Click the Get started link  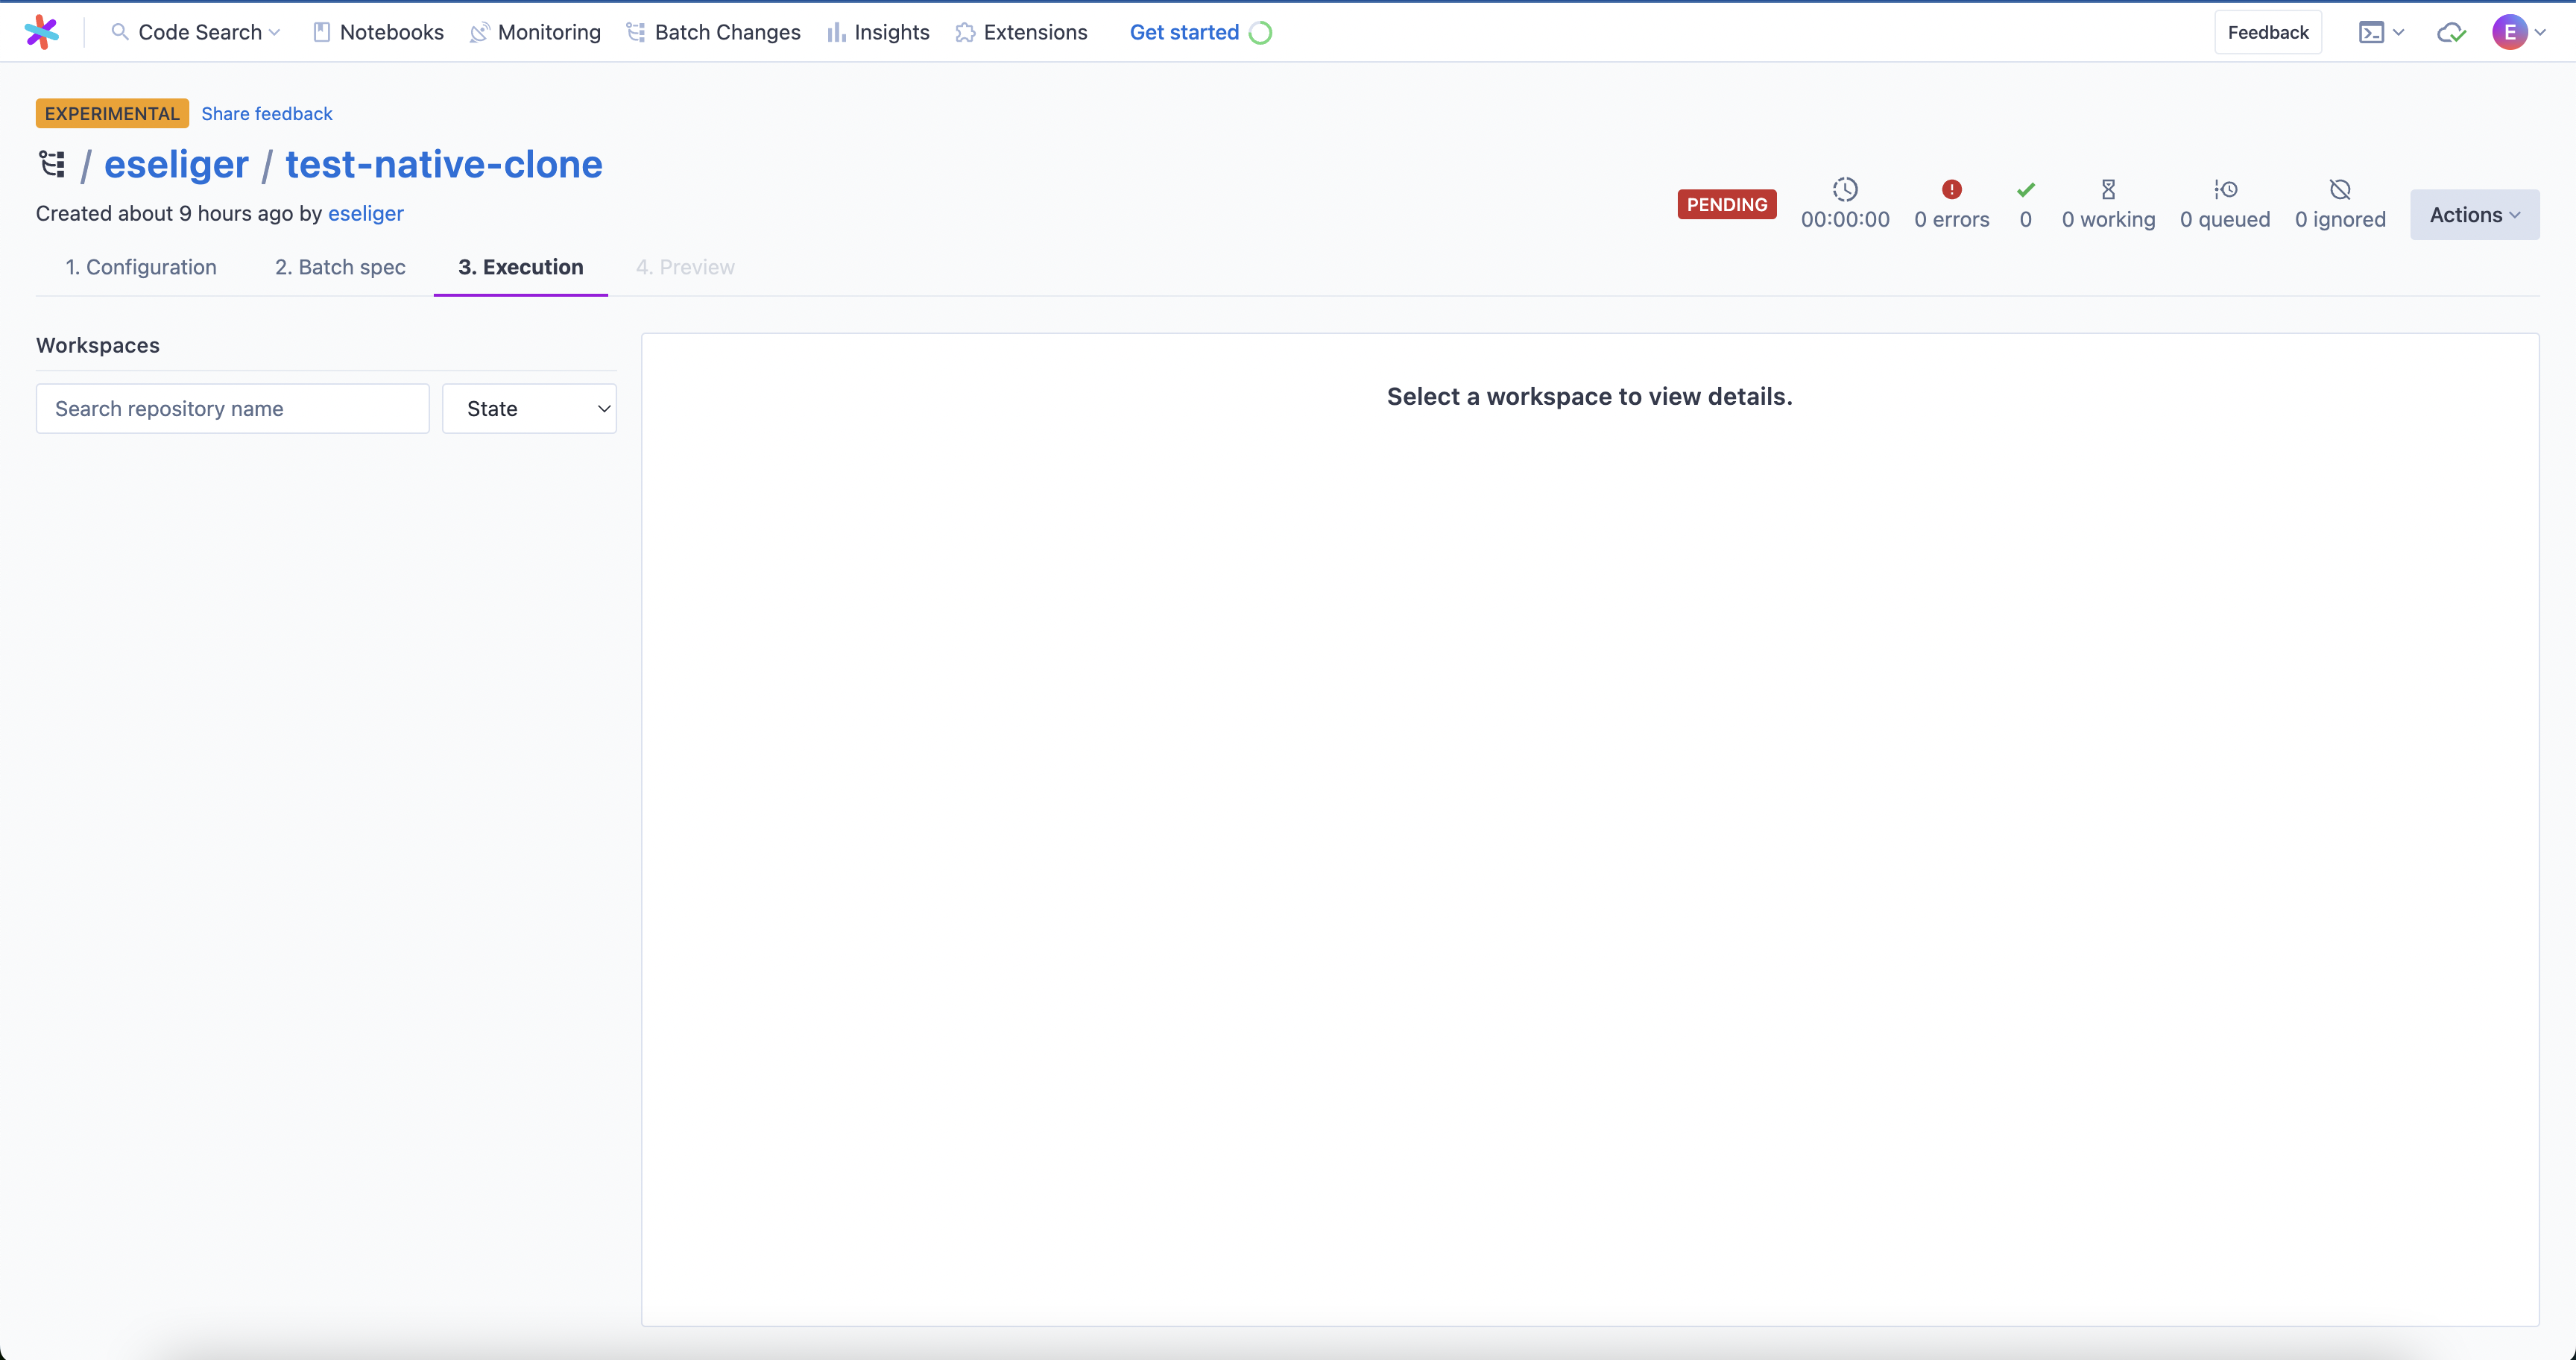[1184, 32]
